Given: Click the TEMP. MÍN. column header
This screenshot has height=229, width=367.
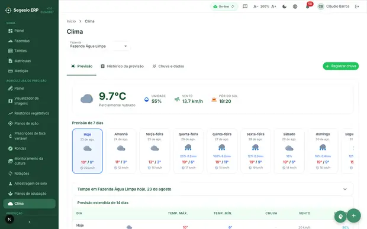Looking at the screenshot, I should tap(223, 214).
